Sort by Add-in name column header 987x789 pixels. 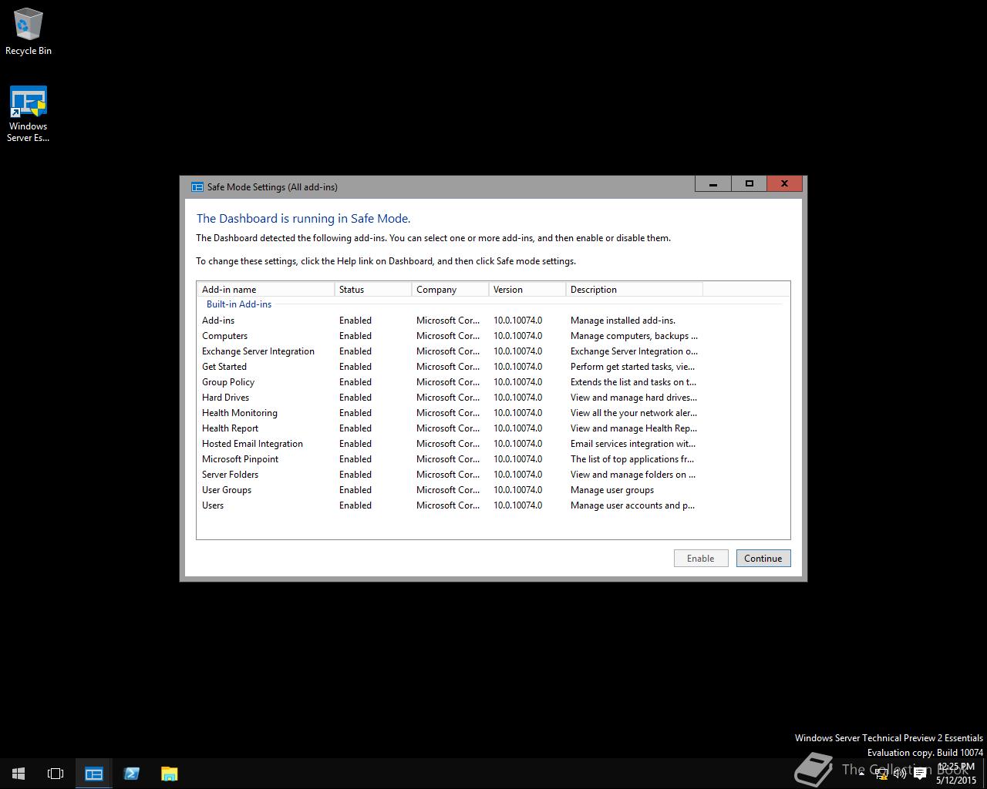click(x=265, y=290)
